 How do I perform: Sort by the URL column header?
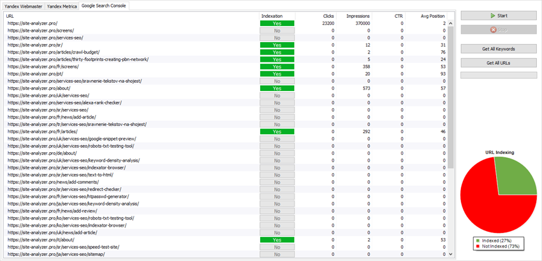tap(131, 16)
